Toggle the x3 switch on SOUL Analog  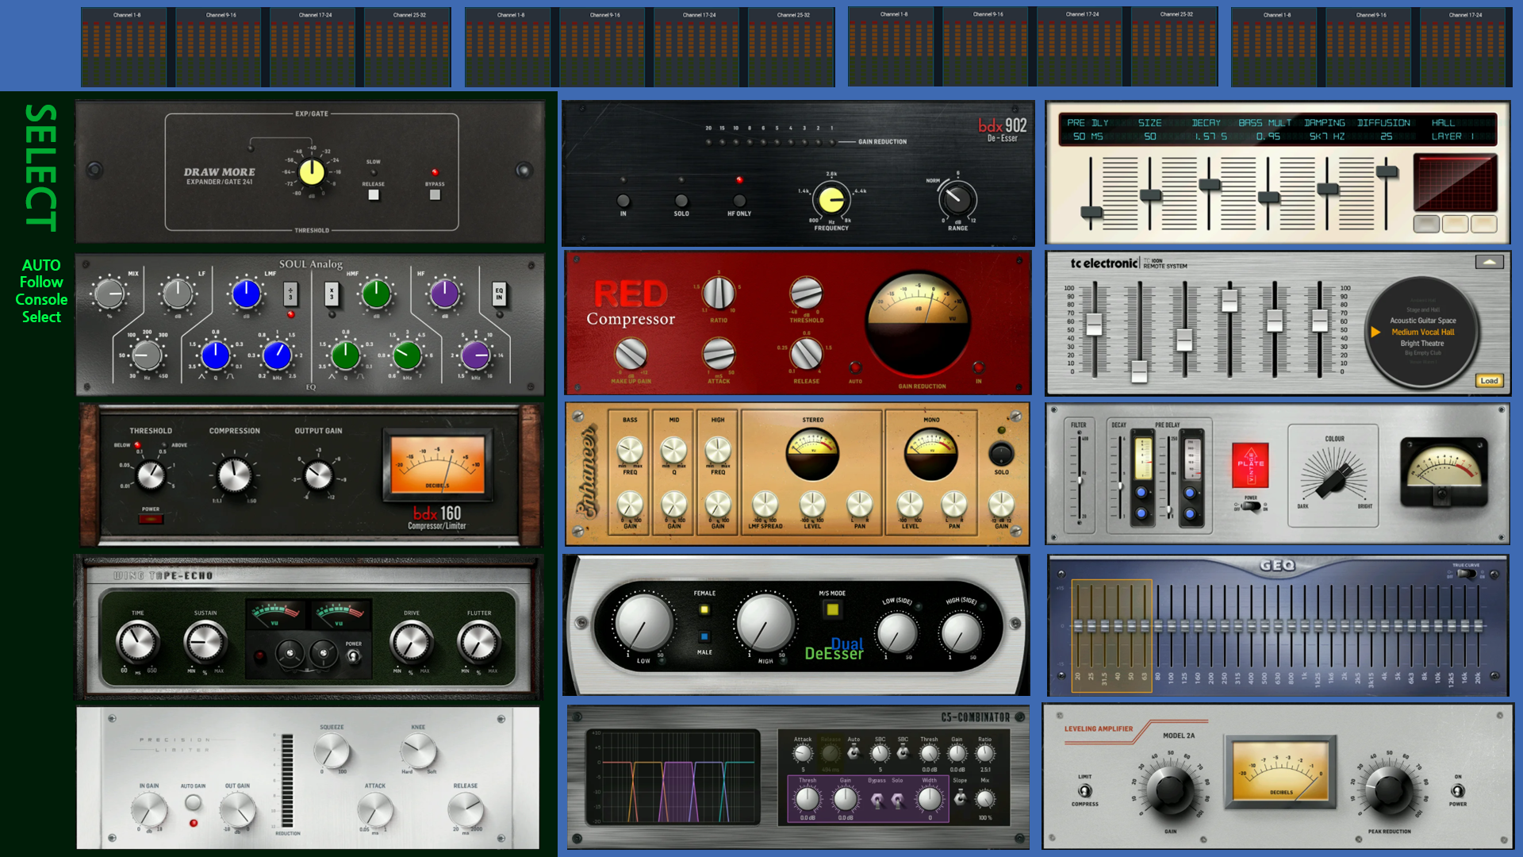point(332,294)
